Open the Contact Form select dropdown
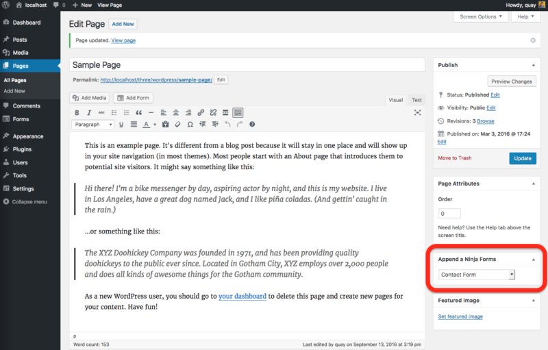This screenshot has height=350, width=548. 477,275
